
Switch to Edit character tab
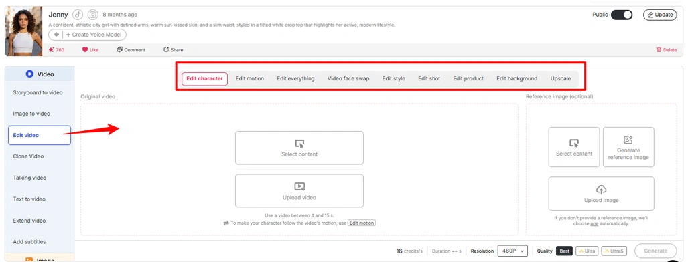point(205,79)
